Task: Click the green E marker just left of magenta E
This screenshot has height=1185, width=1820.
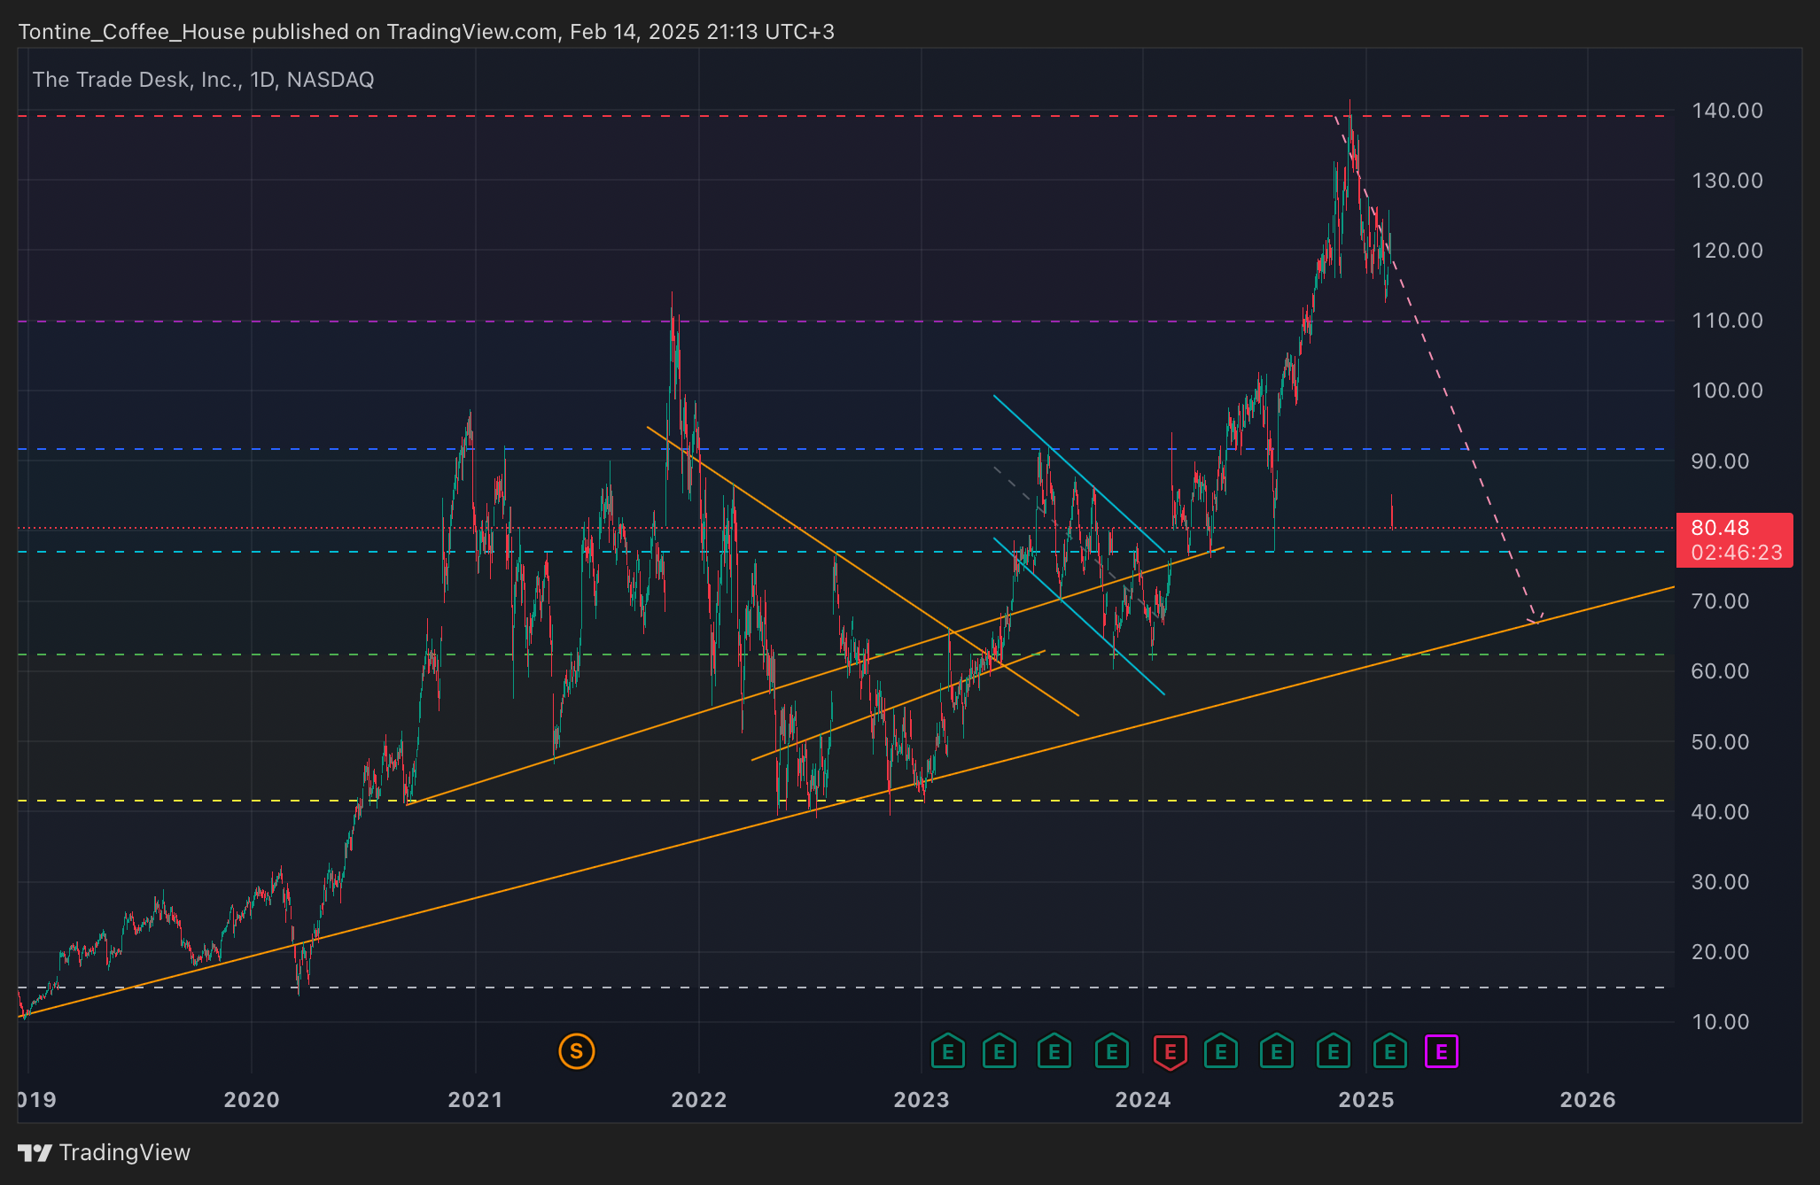Action: click(1389, 1052)
